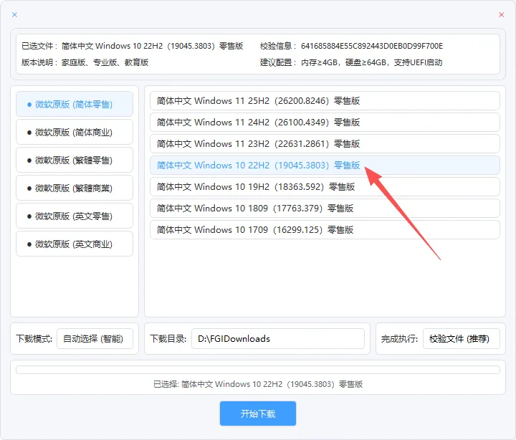Click the 下载目录 D:\FGIDownloads path field
Image resolution: width=516 pixels, height=440 pixels.
click(278, 339)
